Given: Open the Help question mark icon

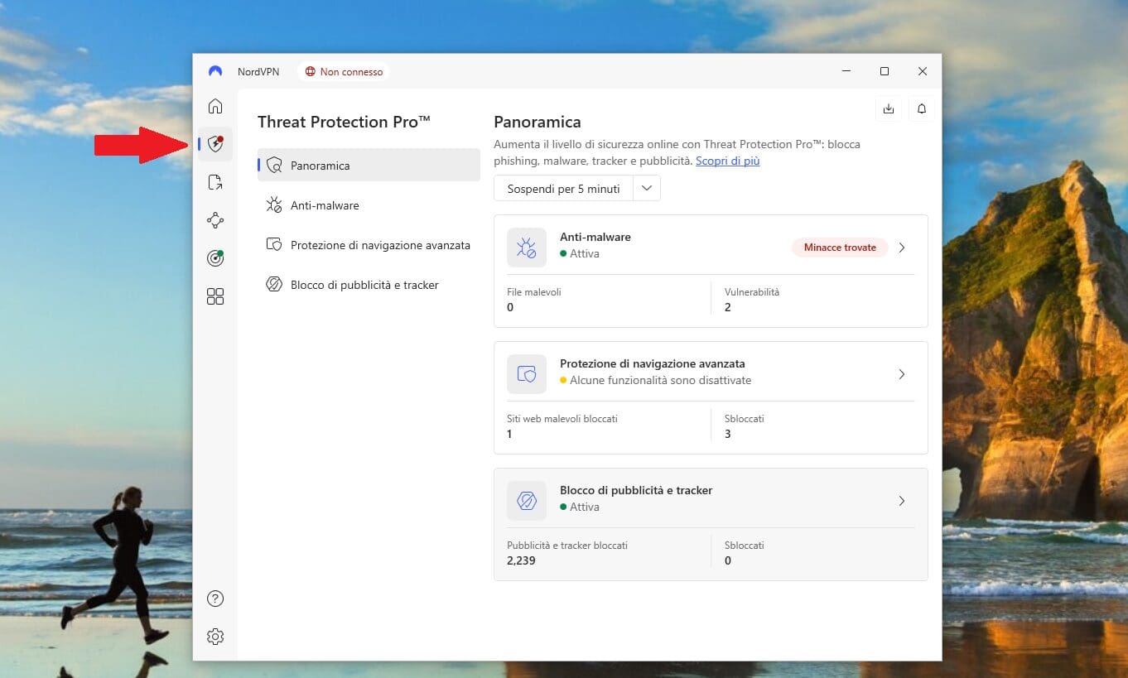Looking at the screenshot, I should coord(215,599).
